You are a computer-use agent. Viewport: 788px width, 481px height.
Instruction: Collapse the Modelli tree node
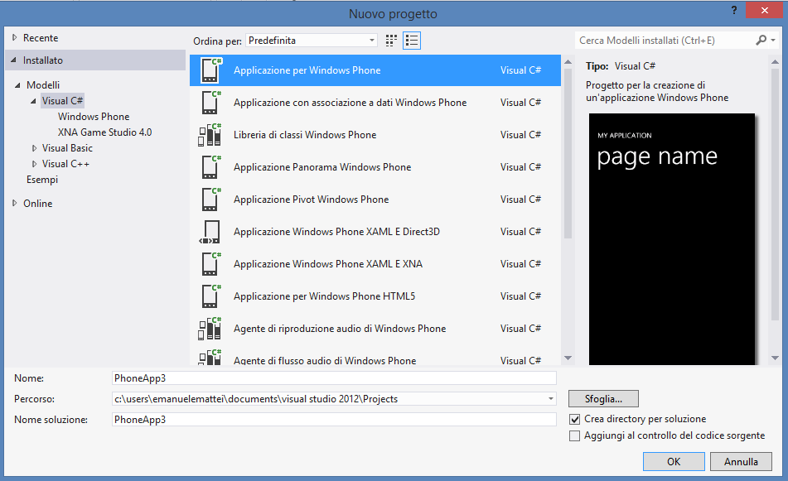(x=17, y=84)
